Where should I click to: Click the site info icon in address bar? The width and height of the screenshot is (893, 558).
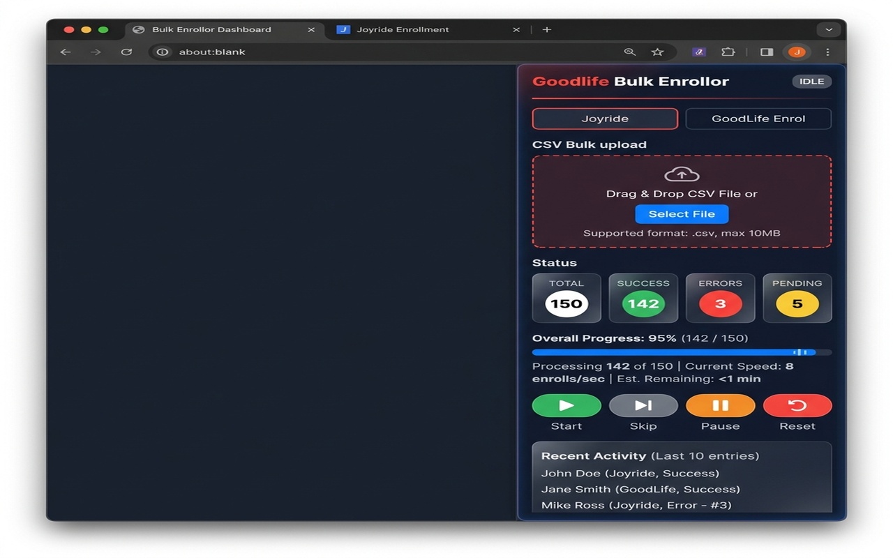coord(163,52)
